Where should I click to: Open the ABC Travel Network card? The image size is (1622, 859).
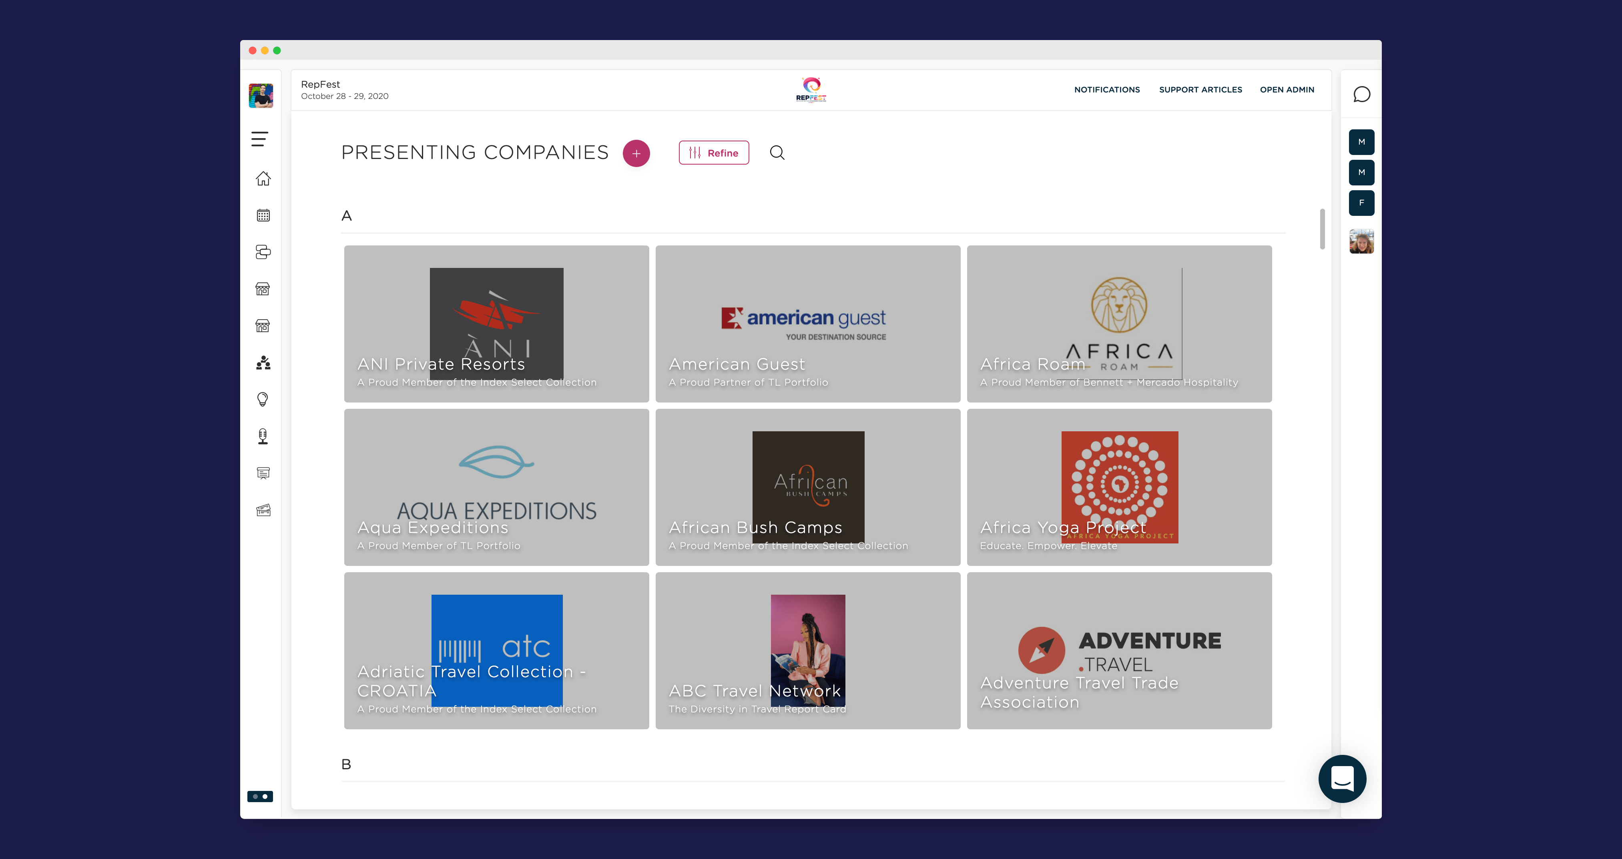808,650
